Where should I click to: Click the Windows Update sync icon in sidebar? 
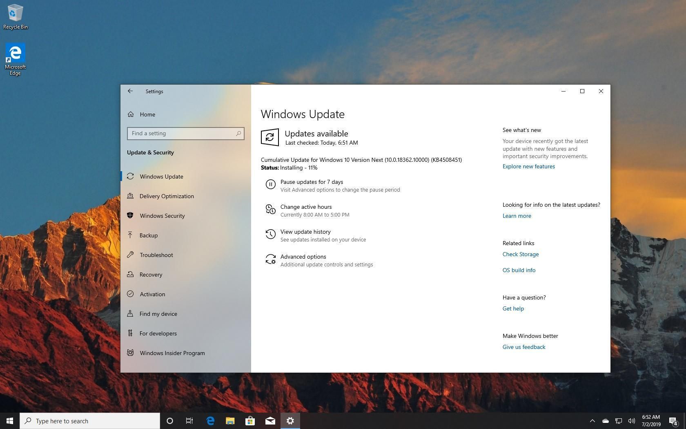pos(130,177)
